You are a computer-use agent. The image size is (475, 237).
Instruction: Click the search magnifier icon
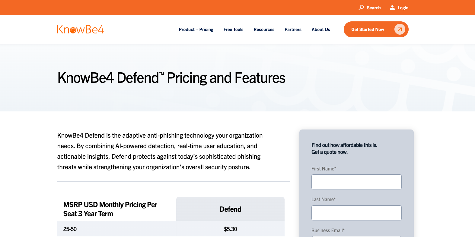click(361, 8)
